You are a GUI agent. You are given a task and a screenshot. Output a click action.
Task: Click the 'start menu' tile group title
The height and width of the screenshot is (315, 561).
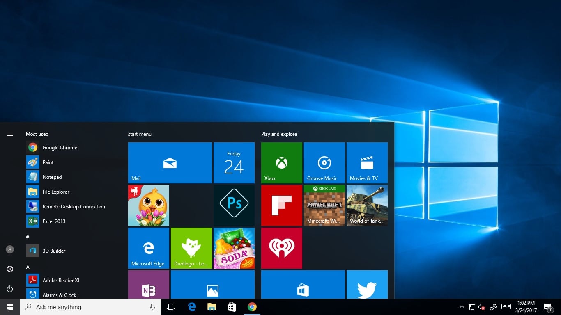(140, 134)
